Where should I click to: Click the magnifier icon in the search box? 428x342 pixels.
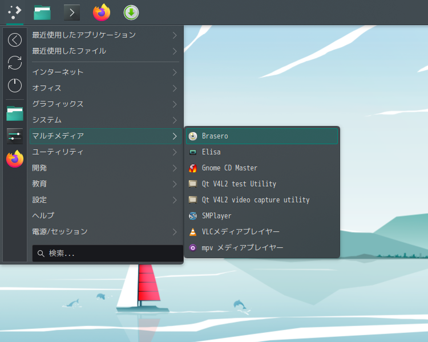41,254
